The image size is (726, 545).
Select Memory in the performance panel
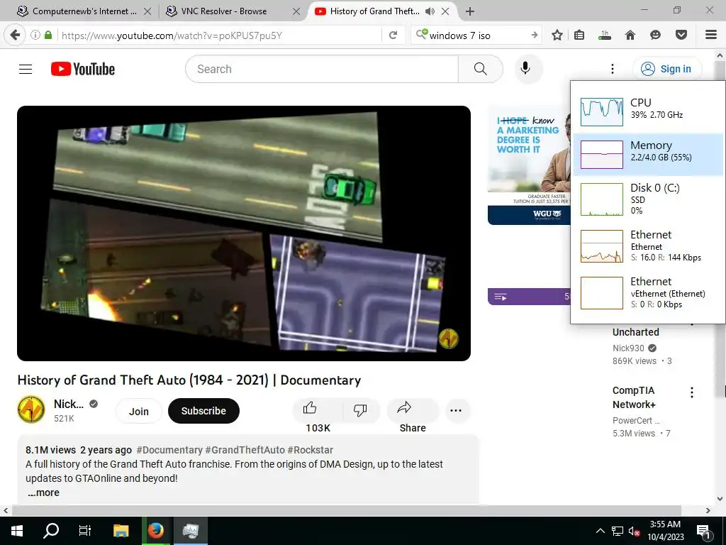(648, 154)
